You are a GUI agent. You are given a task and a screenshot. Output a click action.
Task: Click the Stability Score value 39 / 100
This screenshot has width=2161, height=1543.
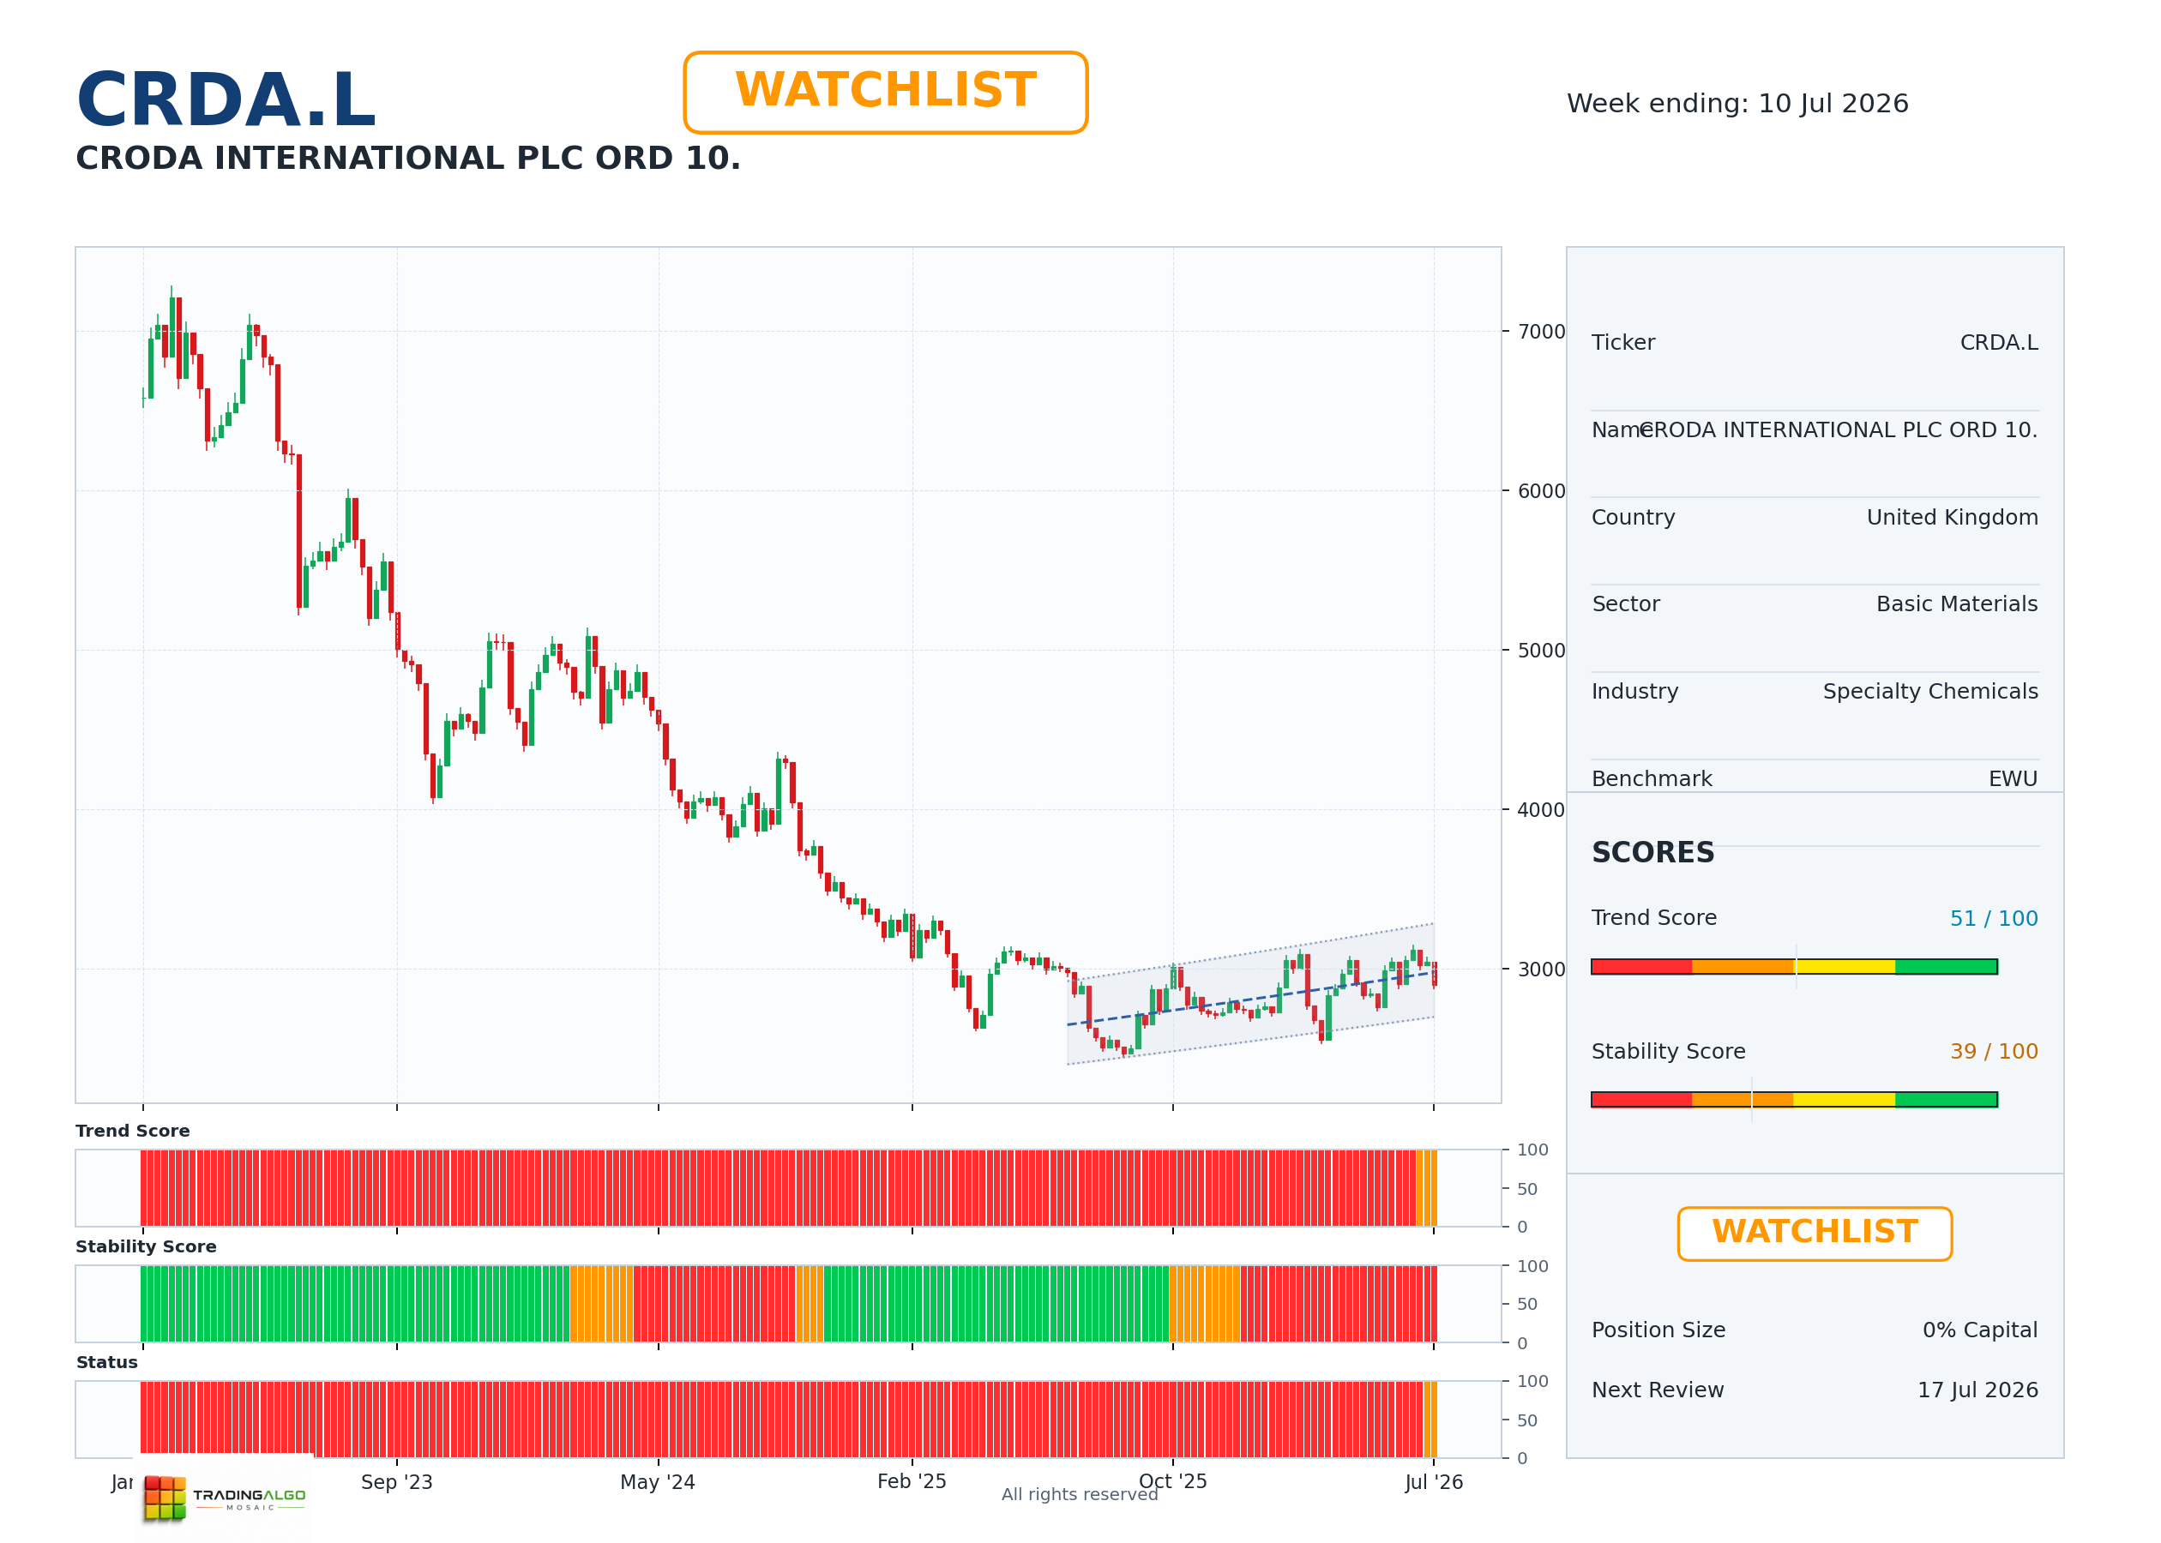[x=1994, y=1052]
